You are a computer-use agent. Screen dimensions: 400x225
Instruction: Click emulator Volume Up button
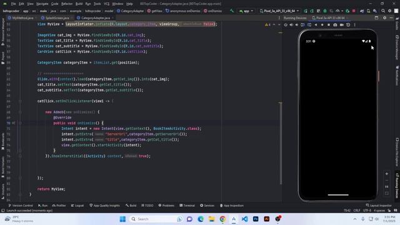(291, 25)
